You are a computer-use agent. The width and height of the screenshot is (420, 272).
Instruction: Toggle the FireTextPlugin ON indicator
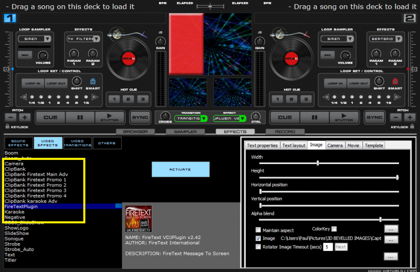(118, 205)
